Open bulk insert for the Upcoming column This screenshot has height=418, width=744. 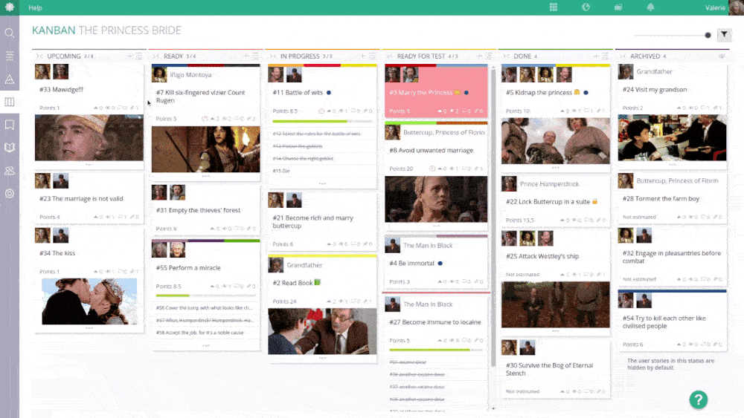point(138,56)
